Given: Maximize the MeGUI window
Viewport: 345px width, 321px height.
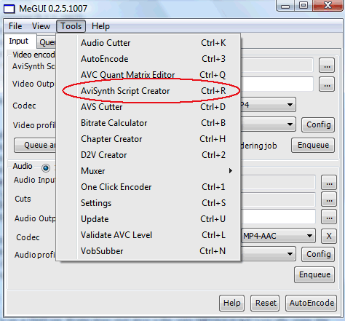Looking at the screenshot, I should (304, 5).
